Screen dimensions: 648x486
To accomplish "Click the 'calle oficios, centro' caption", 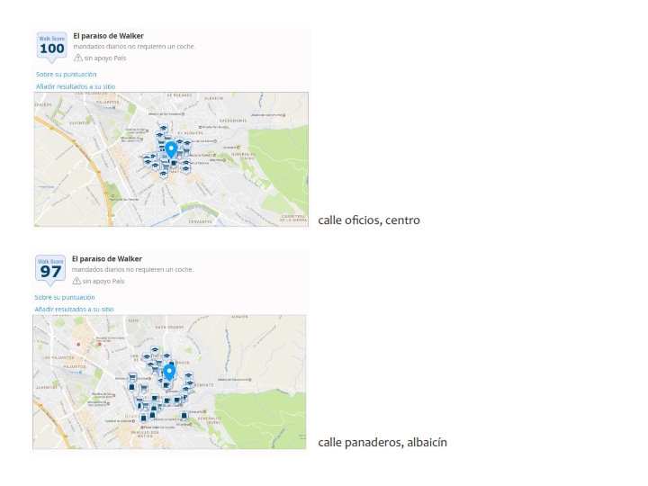I will [369, 220].
